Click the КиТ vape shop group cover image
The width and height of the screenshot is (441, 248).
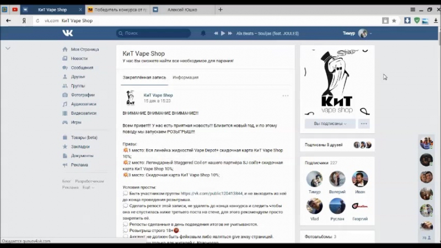pos(337,82)
